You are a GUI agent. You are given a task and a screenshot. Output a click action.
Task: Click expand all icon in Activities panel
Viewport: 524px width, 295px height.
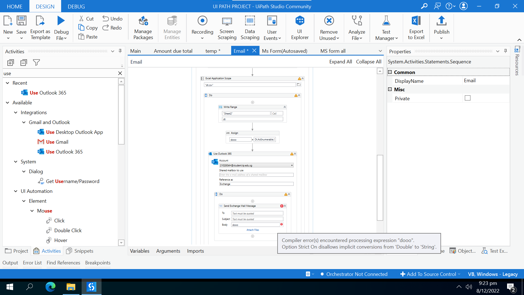click(10, 63)
